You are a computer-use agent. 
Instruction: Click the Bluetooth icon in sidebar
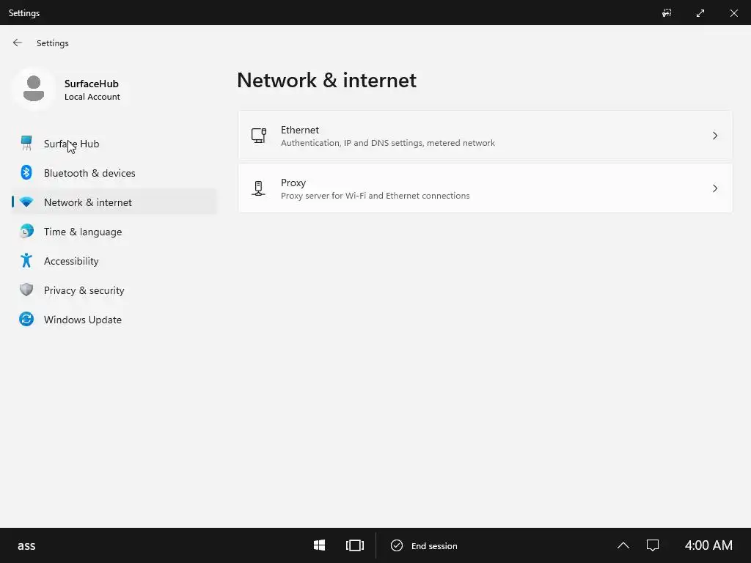(26, 172)
